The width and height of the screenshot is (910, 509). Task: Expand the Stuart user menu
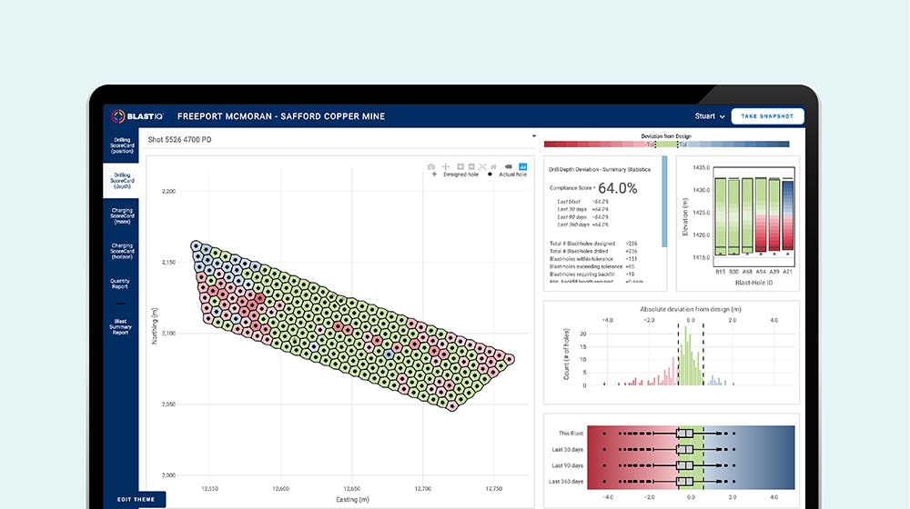(709, 116)
